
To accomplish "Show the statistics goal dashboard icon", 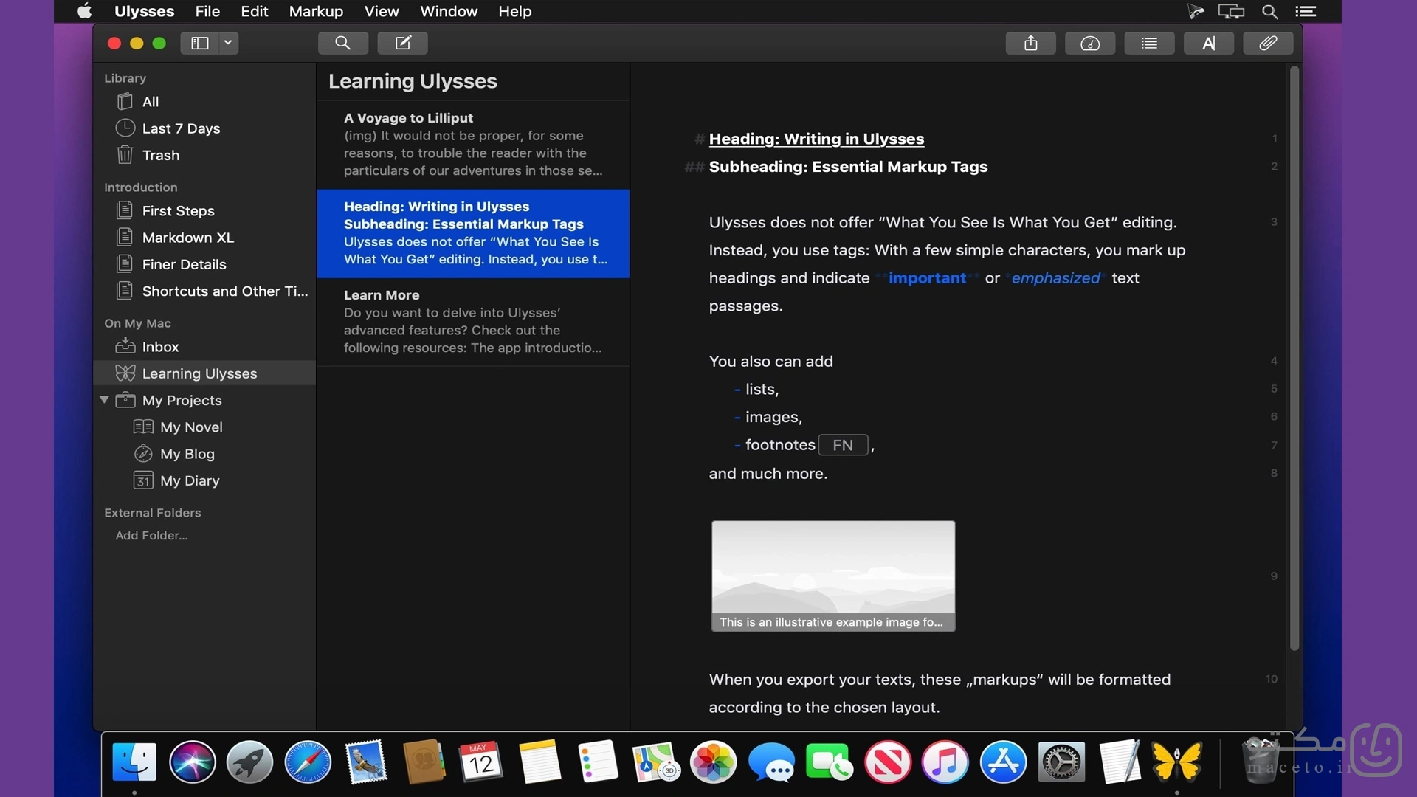I will coord(1090,43).
